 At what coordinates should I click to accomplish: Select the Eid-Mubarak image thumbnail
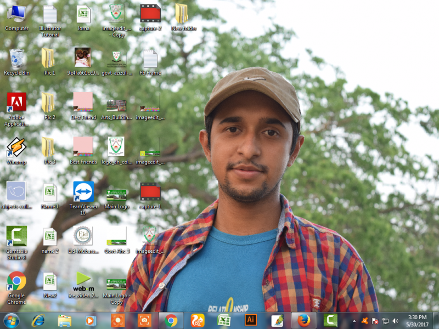coord(83,236)
